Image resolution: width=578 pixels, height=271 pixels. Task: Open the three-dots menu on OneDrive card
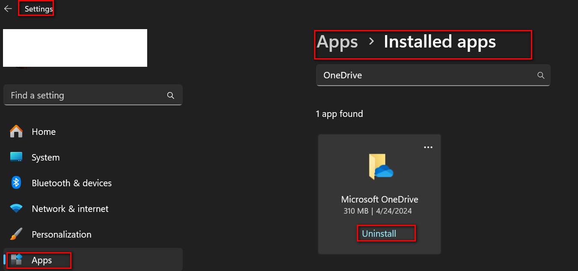click(x=428, y=147)
